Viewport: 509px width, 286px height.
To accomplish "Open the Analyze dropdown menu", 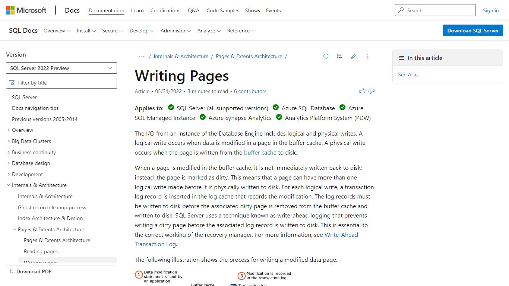I will pyautogui.click(x=209, y=31).
